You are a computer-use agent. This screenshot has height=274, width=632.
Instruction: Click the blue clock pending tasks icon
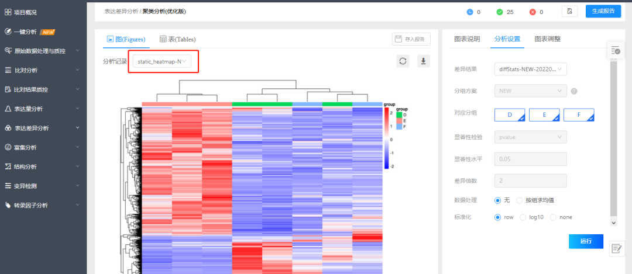click(x=469, y=12)
